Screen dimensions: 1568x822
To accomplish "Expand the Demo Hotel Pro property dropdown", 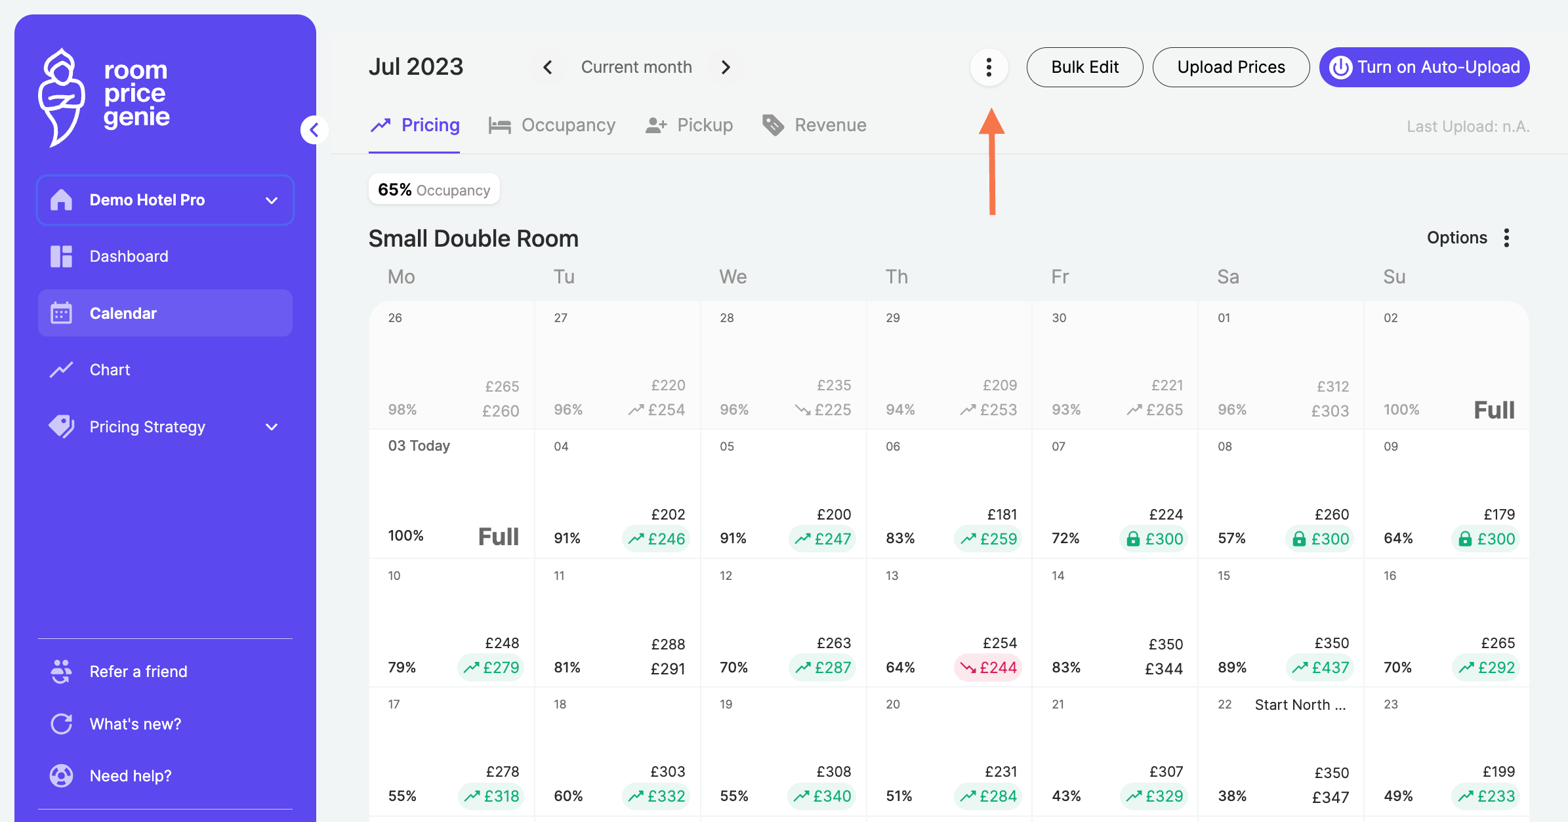I will [165, 200].
